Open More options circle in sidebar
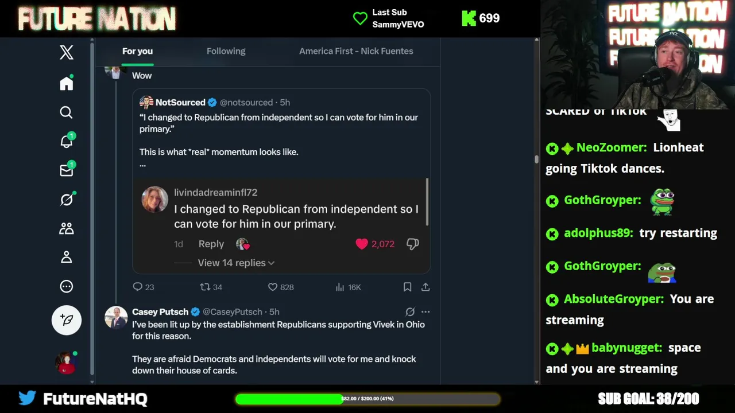This screenshot has height=413, width=735. [x=67, y=286]
